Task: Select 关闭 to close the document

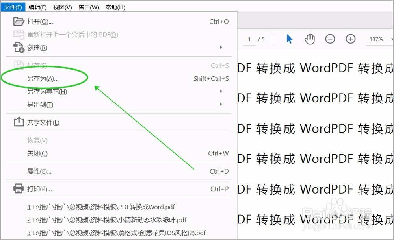Action: pos(37,153)
